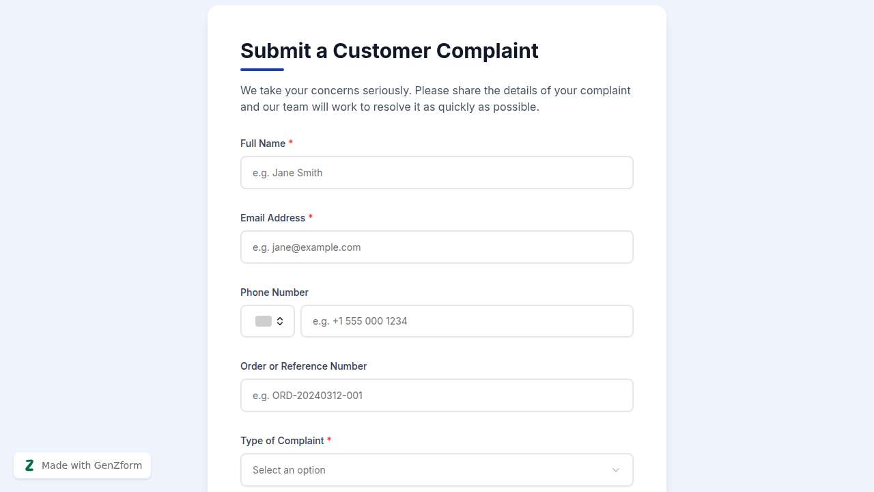Click the "Select an option" placeholder text
The height and width of the screenshot is (492, 874).
click(289, 470)
